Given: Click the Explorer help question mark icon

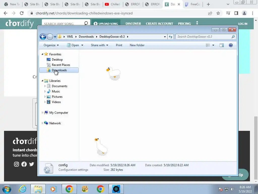Looking at the screenshot, I should (x=231, y=45).
